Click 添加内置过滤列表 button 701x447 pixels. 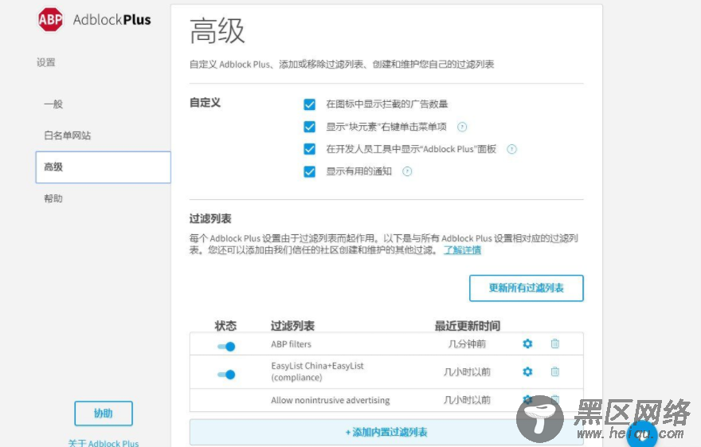[x=386, y=432]
